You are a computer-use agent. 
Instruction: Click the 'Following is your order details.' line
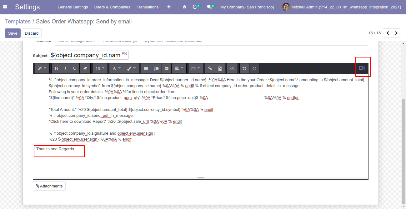click(x=112, y=92)
